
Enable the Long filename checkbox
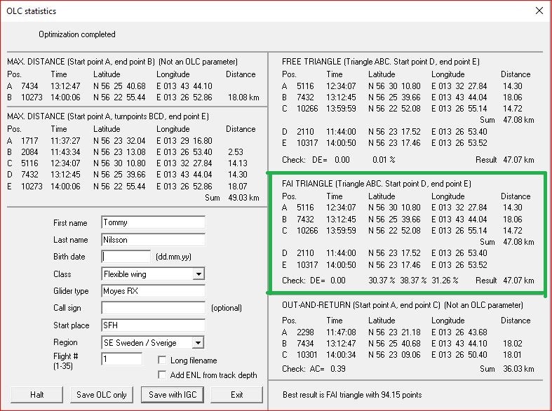[162, 360]
